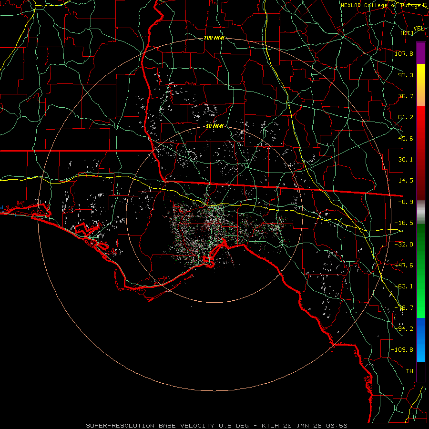
Task: Select the -47.6 velocity value
Action: [x=404, y=266]
